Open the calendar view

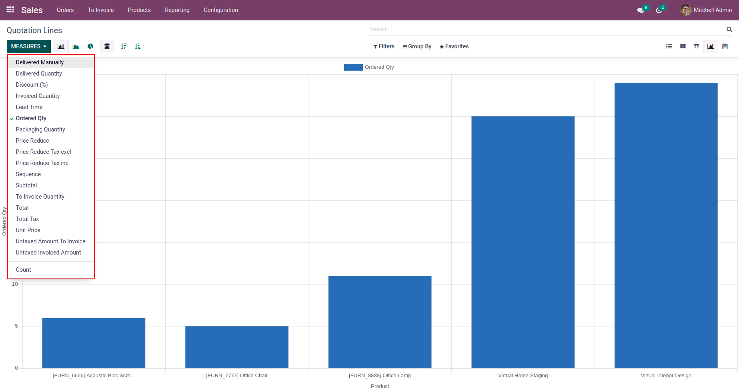[725, 46]
